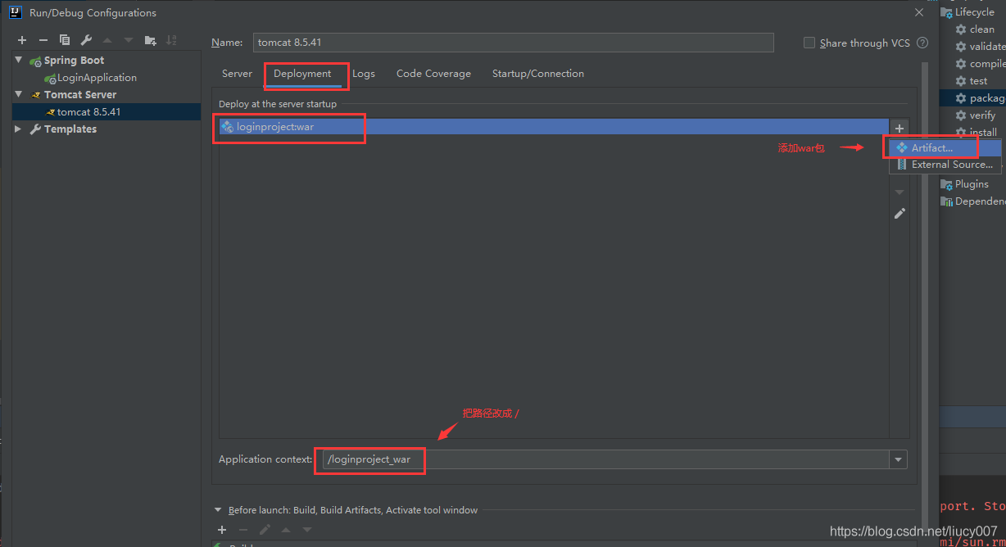Viewport: 1006px width, 547px height.
Task: Switch to the Logs tab
Action: click(364, 74)
